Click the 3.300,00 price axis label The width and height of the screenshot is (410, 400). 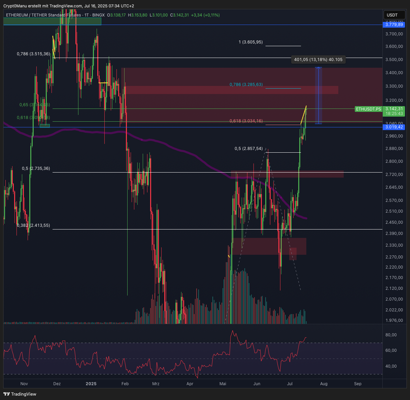point(394,86)
